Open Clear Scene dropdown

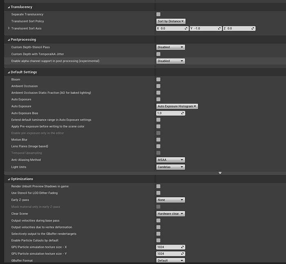pos(170,214)
